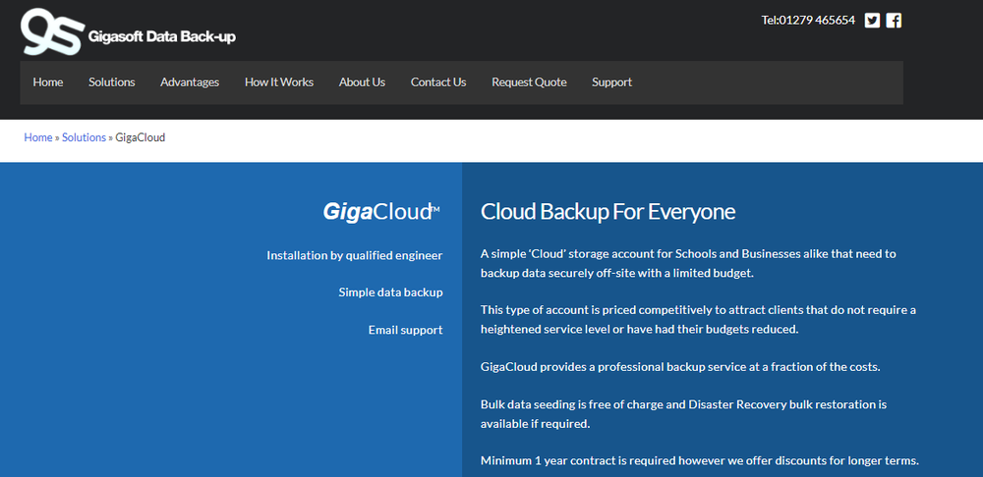Open the Advantages menu item
This screenshot has height=477, width=983.
[x=190, y=82]
